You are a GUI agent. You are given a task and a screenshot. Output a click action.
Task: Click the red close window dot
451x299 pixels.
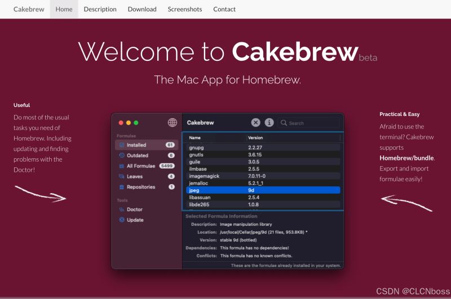point(121,123)
